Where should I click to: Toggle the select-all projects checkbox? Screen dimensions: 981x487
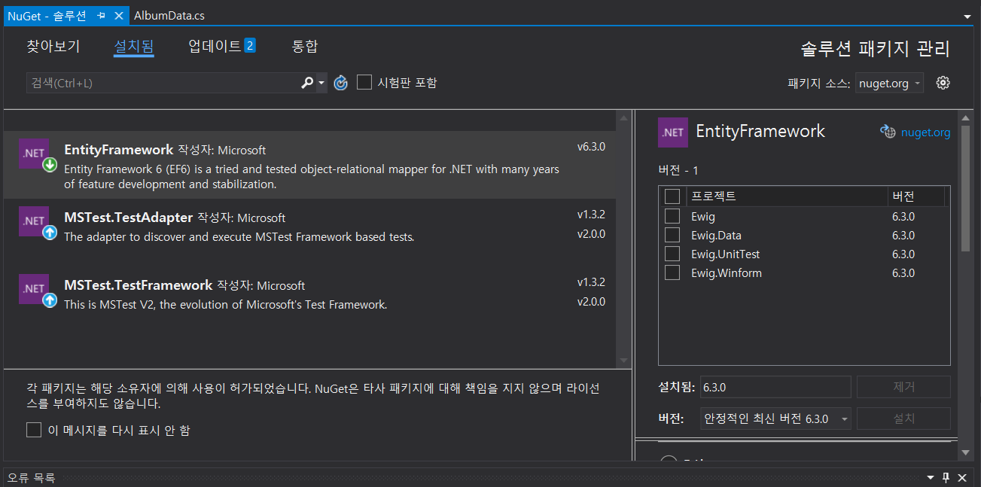coord(672,196)
